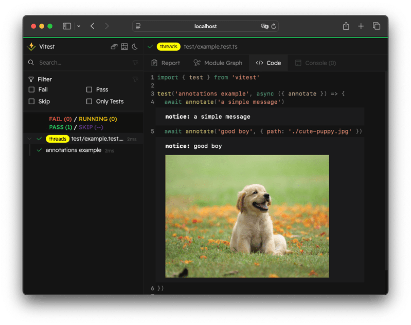411x325 pixels.
Task: Switch to the Code tab
Action: (268, 63)
